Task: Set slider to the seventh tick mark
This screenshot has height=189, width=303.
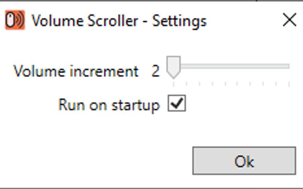Action: [251, 66]
